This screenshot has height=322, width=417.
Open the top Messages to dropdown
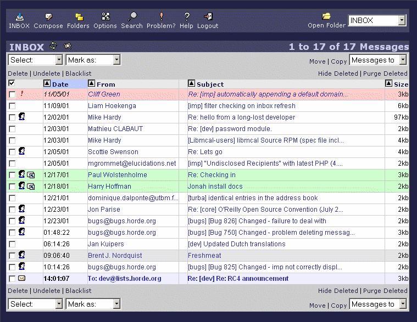(x=378, y=60)
